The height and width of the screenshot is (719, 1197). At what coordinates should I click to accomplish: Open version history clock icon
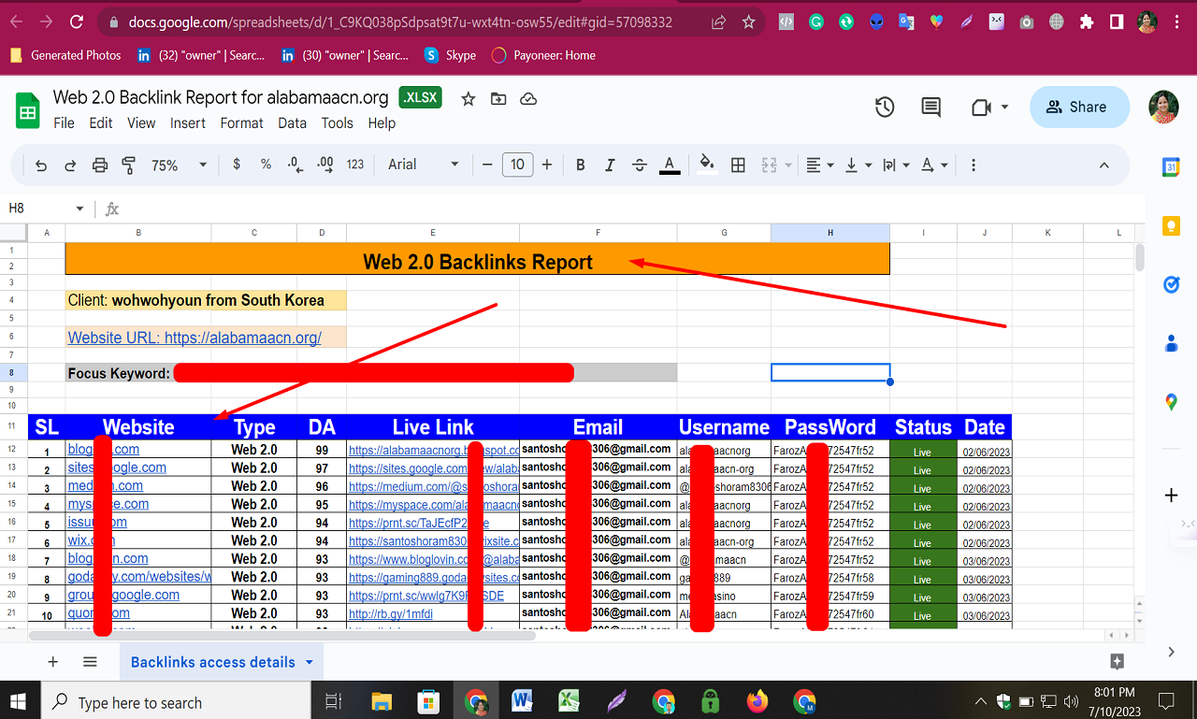click(x=885, y=108)
